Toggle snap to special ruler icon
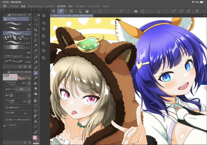Viewport: 207px width, 145px height. pyautogui.click(x=181, y=11)
